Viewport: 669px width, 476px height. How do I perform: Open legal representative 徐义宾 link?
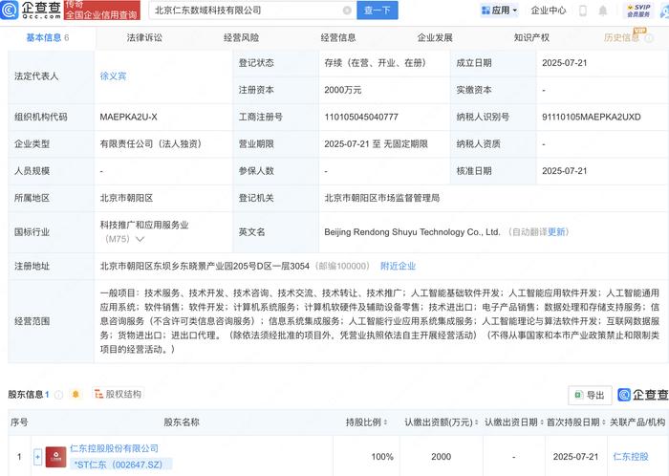coord(113,76)
